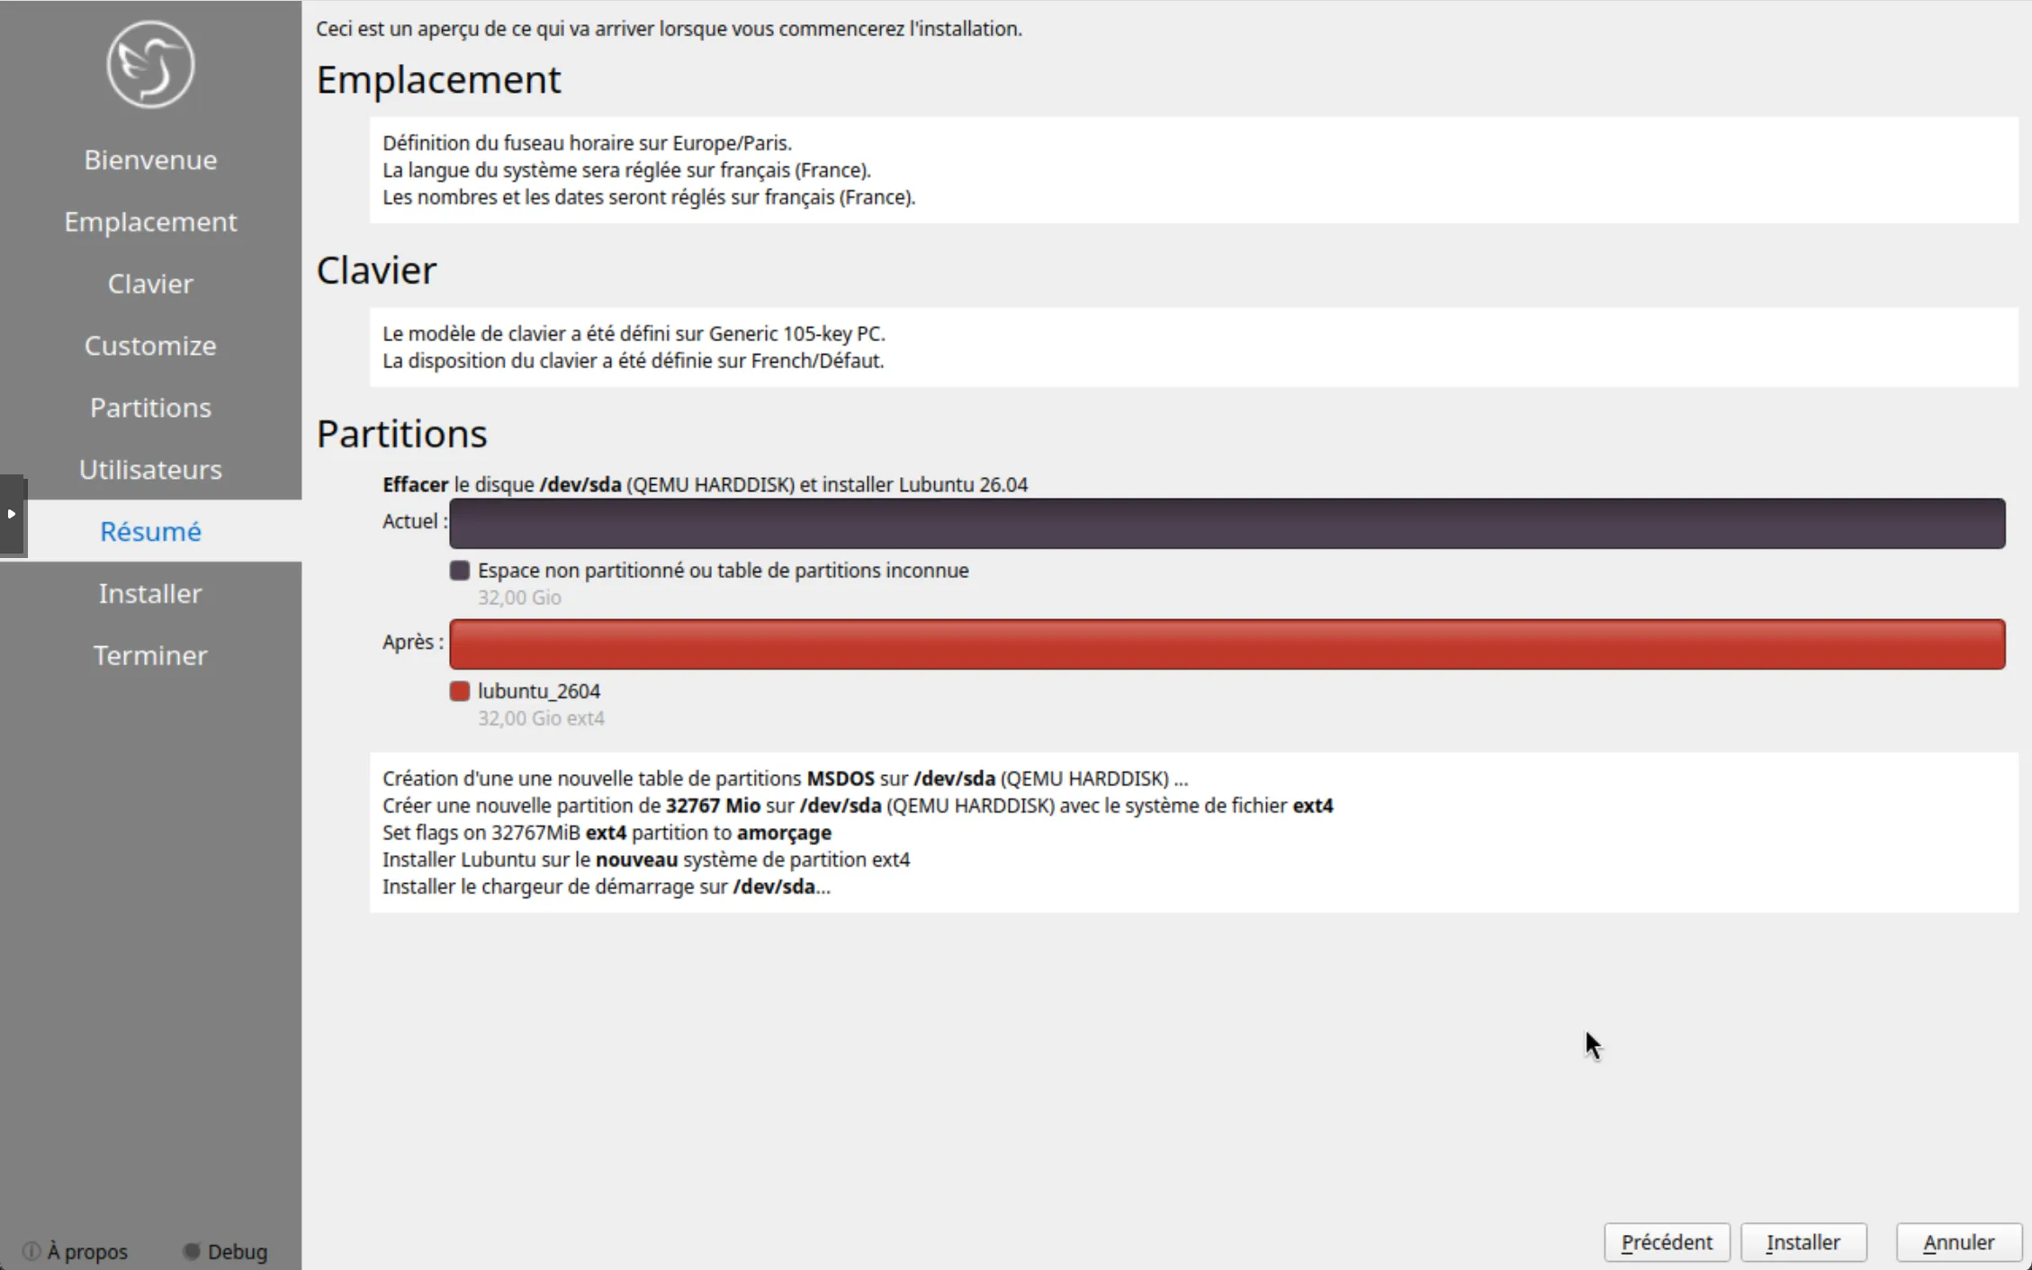
Task: Jump to the Partitions sidebar step
Action: (150, 408)
